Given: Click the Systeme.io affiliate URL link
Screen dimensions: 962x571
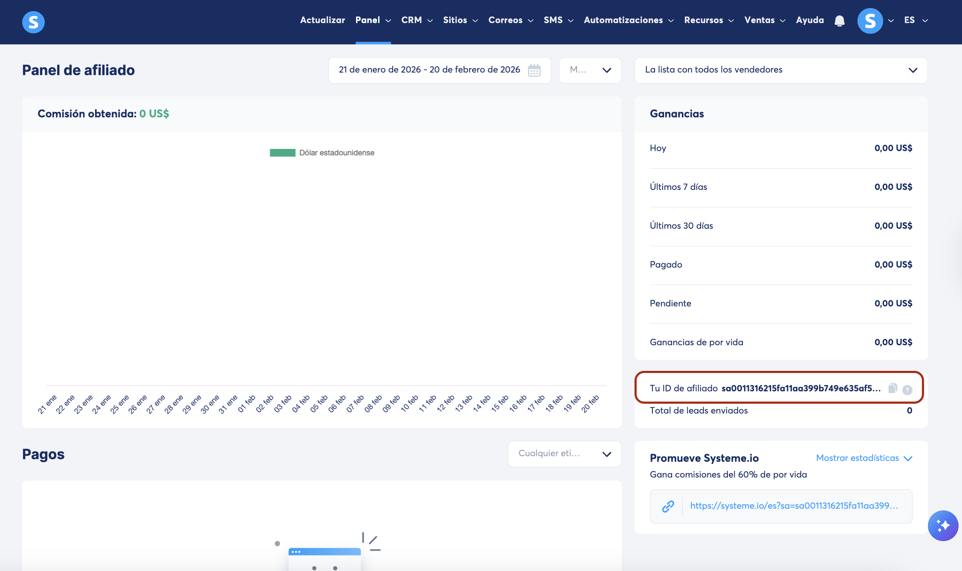Looking at the screenshot, I should point(794,506).
